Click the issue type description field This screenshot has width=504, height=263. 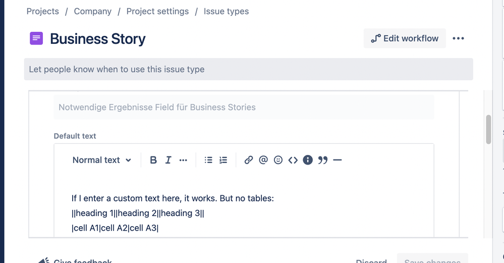pyautogui.click(x=248, y=69)
